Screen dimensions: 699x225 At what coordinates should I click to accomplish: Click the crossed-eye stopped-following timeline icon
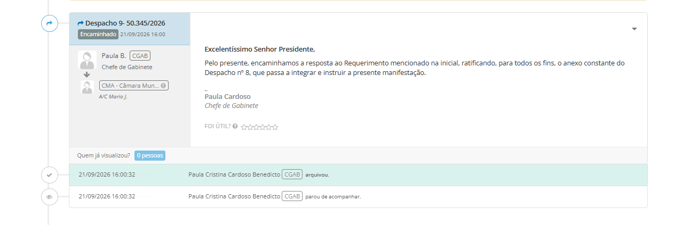coord(49,197)
